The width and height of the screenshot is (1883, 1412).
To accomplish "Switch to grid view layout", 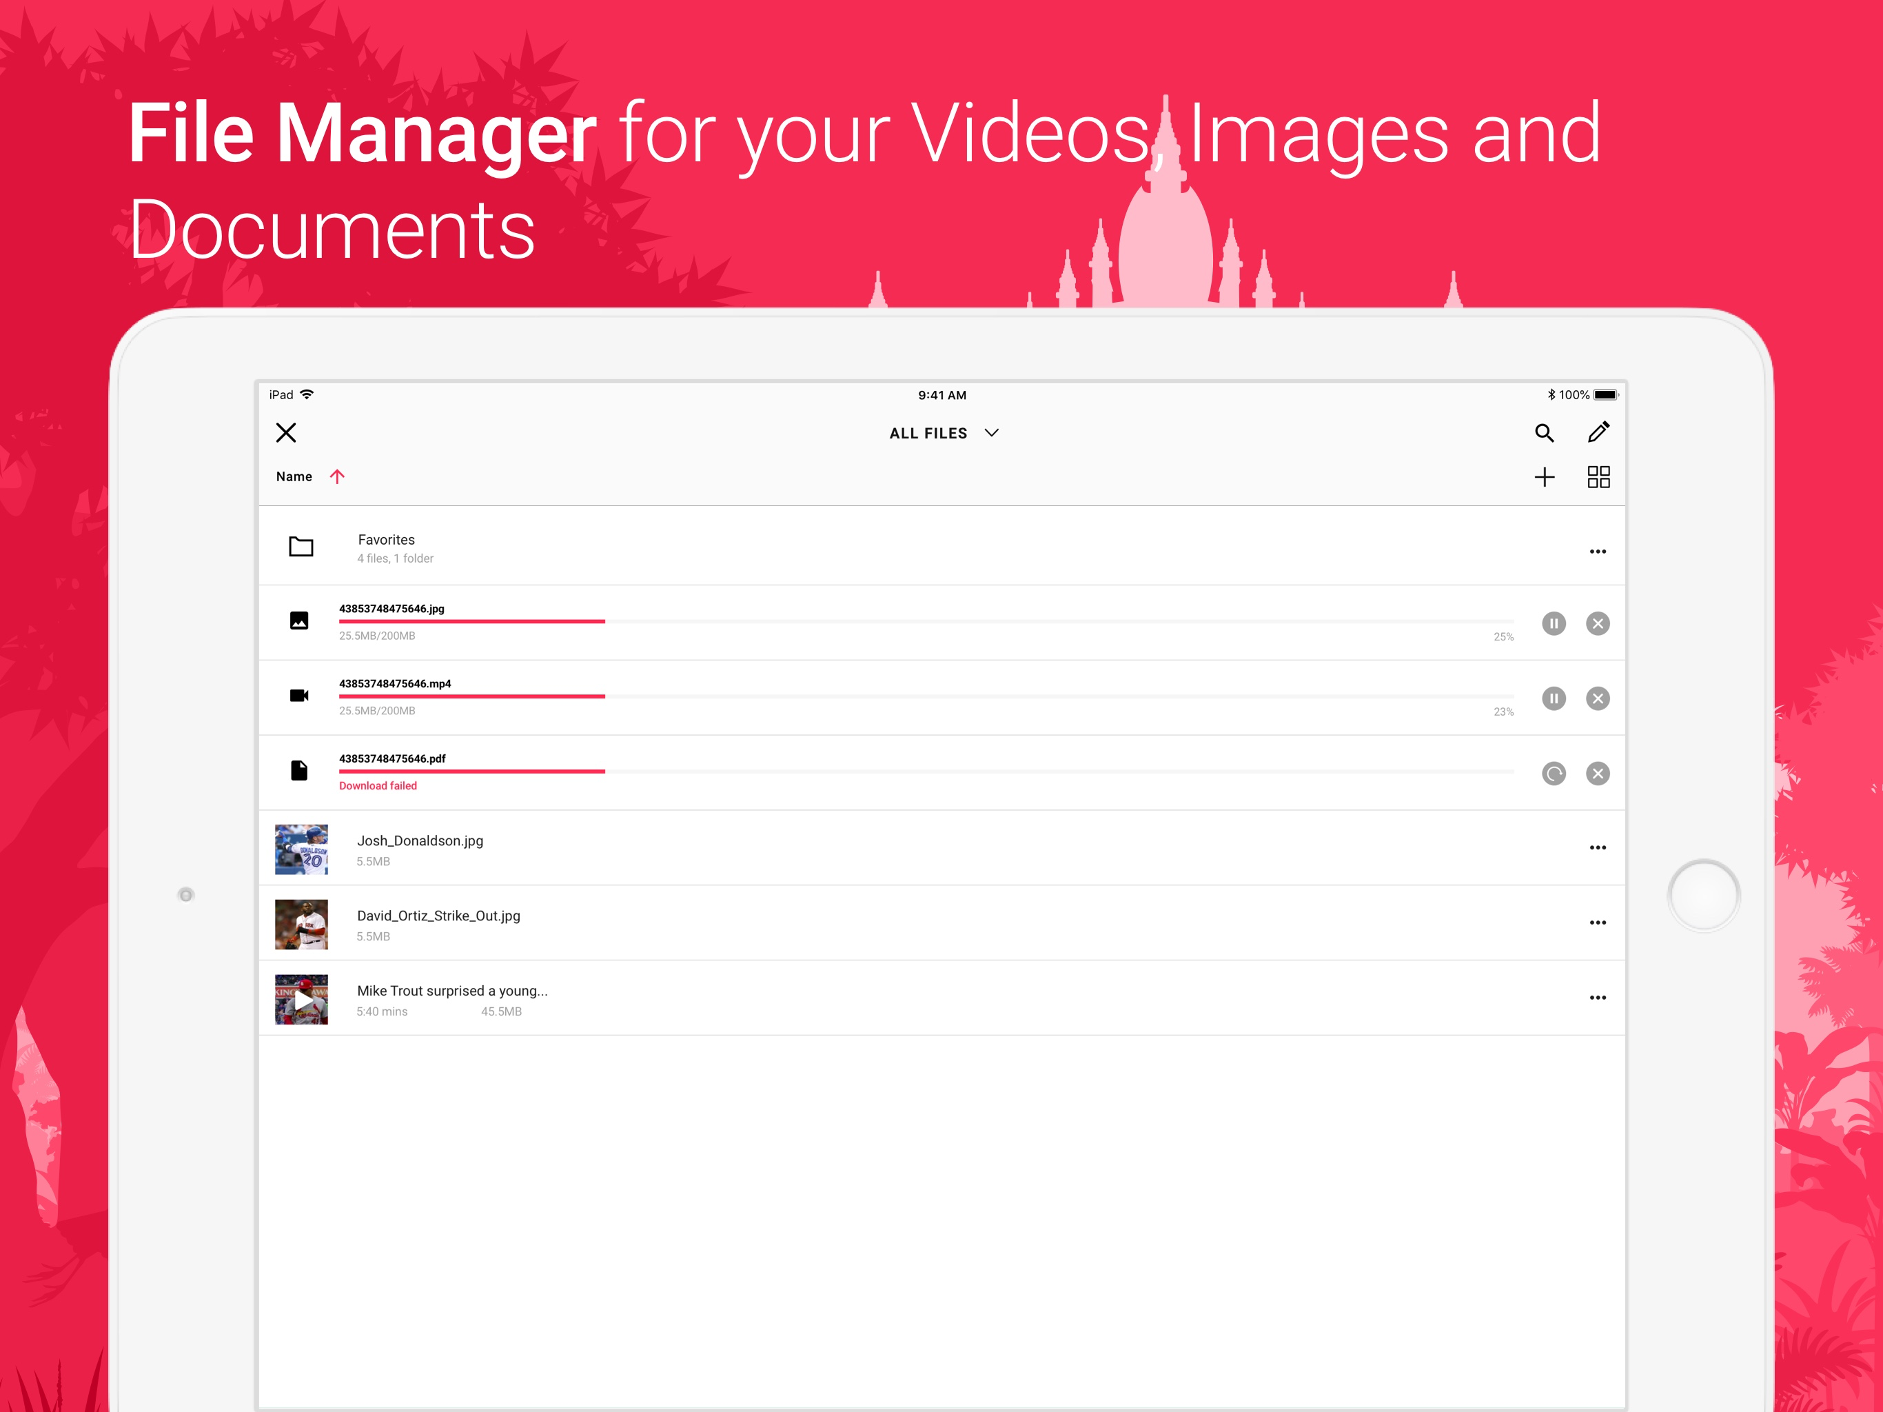I will [x=1598, y=477].
